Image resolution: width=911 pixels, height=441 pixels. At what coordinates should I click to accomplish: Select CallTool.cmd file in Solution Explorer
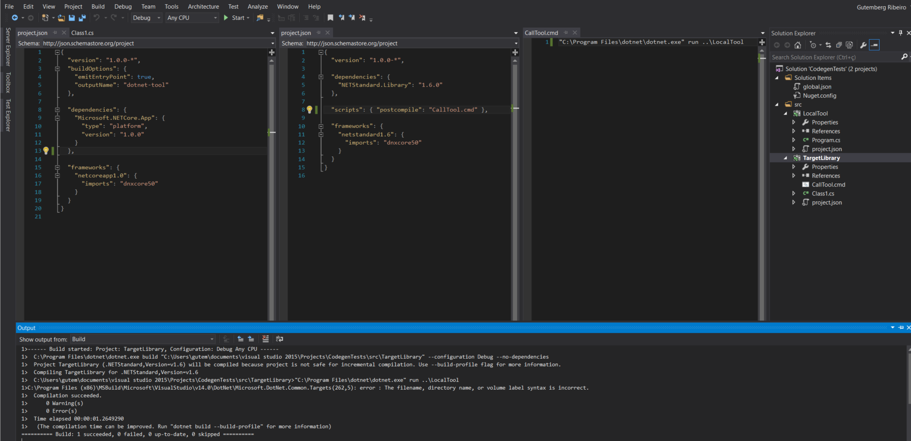(x=828, y=184)
